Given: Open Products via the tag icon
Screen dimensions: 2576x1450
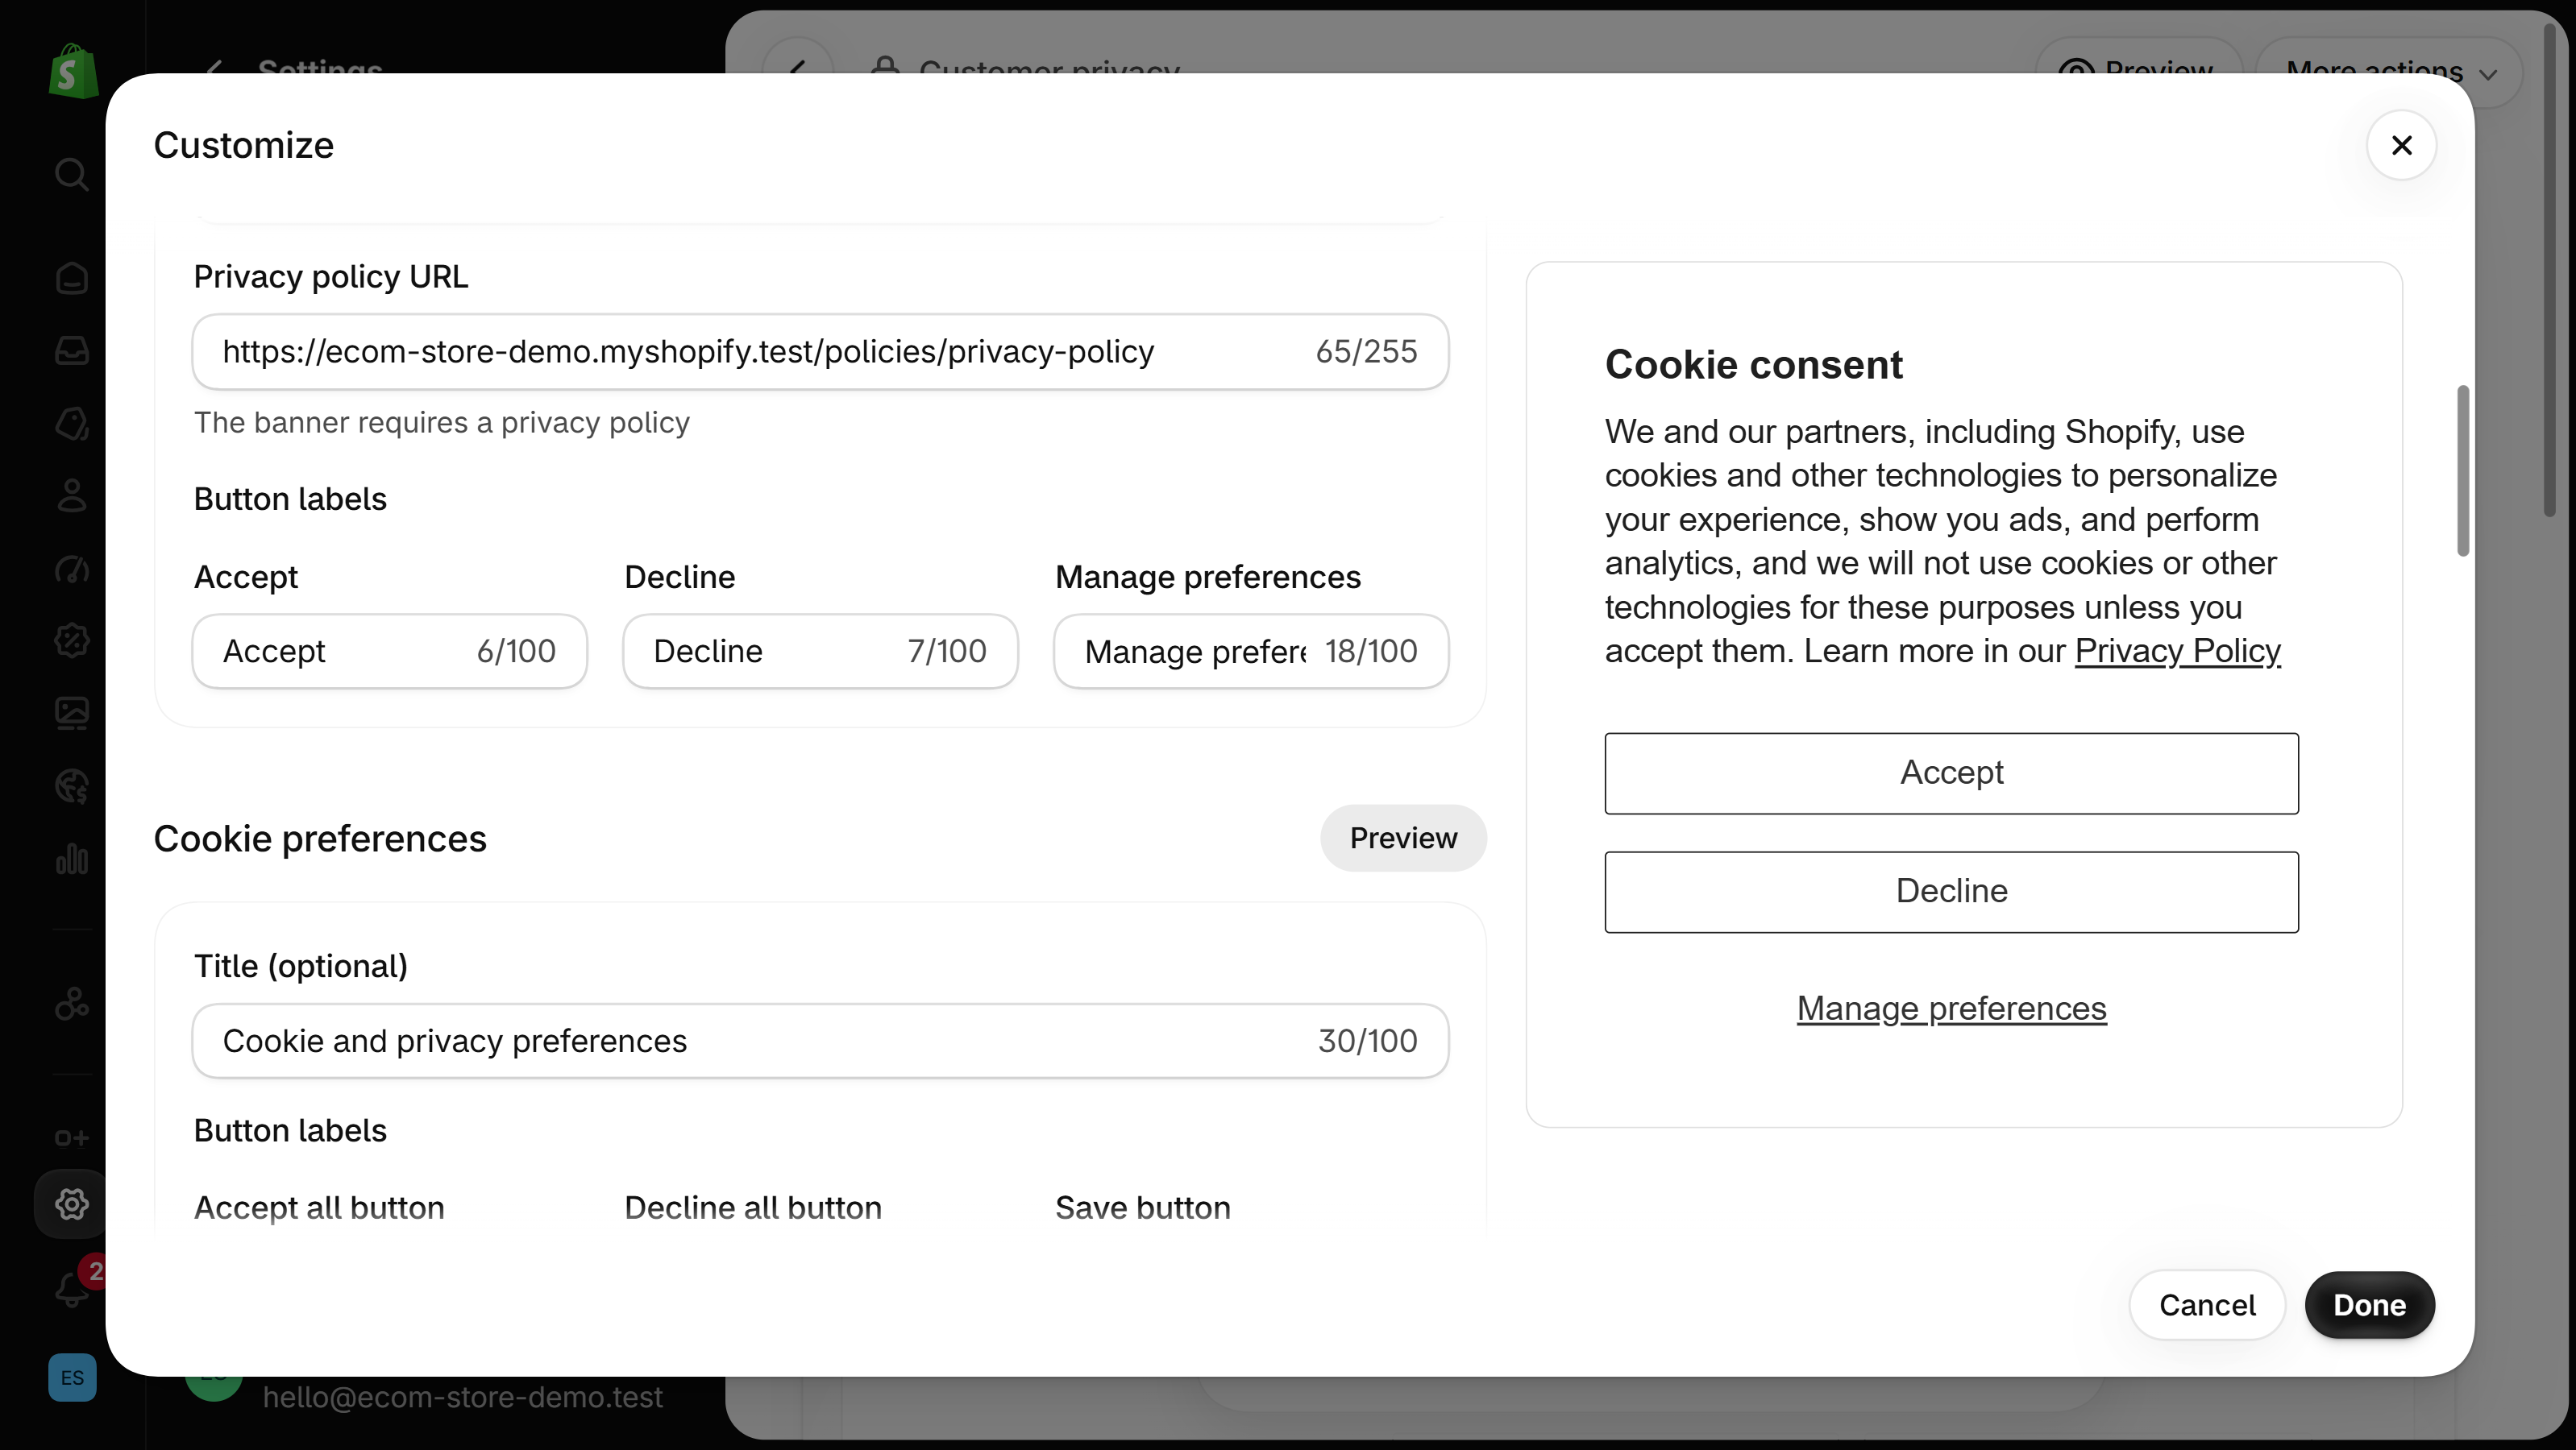Looking at the screenshot, I should click(72, 423).
